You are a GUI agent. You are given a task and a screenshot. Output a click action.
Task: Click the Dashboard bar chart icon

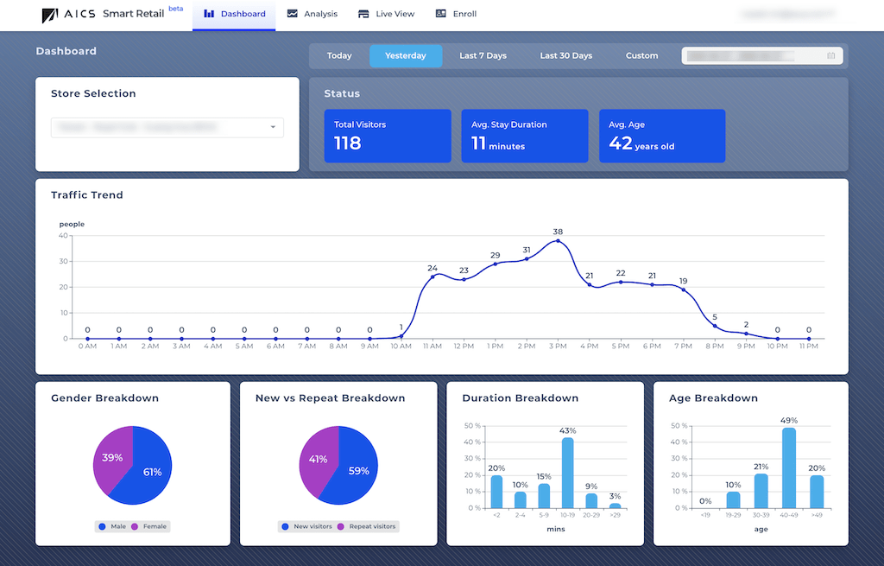pos(209,14)
